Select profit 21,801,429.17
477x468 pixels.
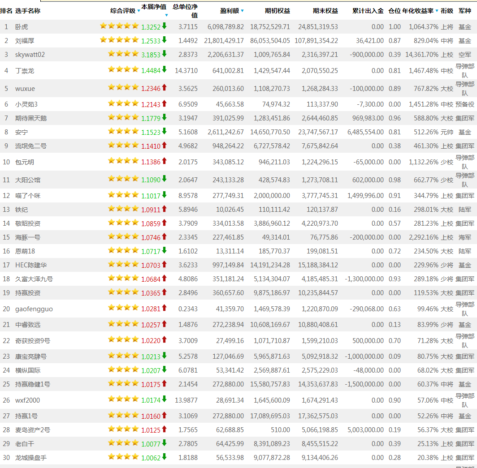[x=224, y=41]
